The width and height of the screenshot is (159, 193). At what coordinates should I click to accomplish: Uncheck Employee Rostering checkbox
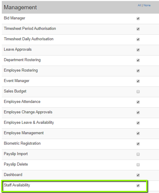(x=138, y=71)
